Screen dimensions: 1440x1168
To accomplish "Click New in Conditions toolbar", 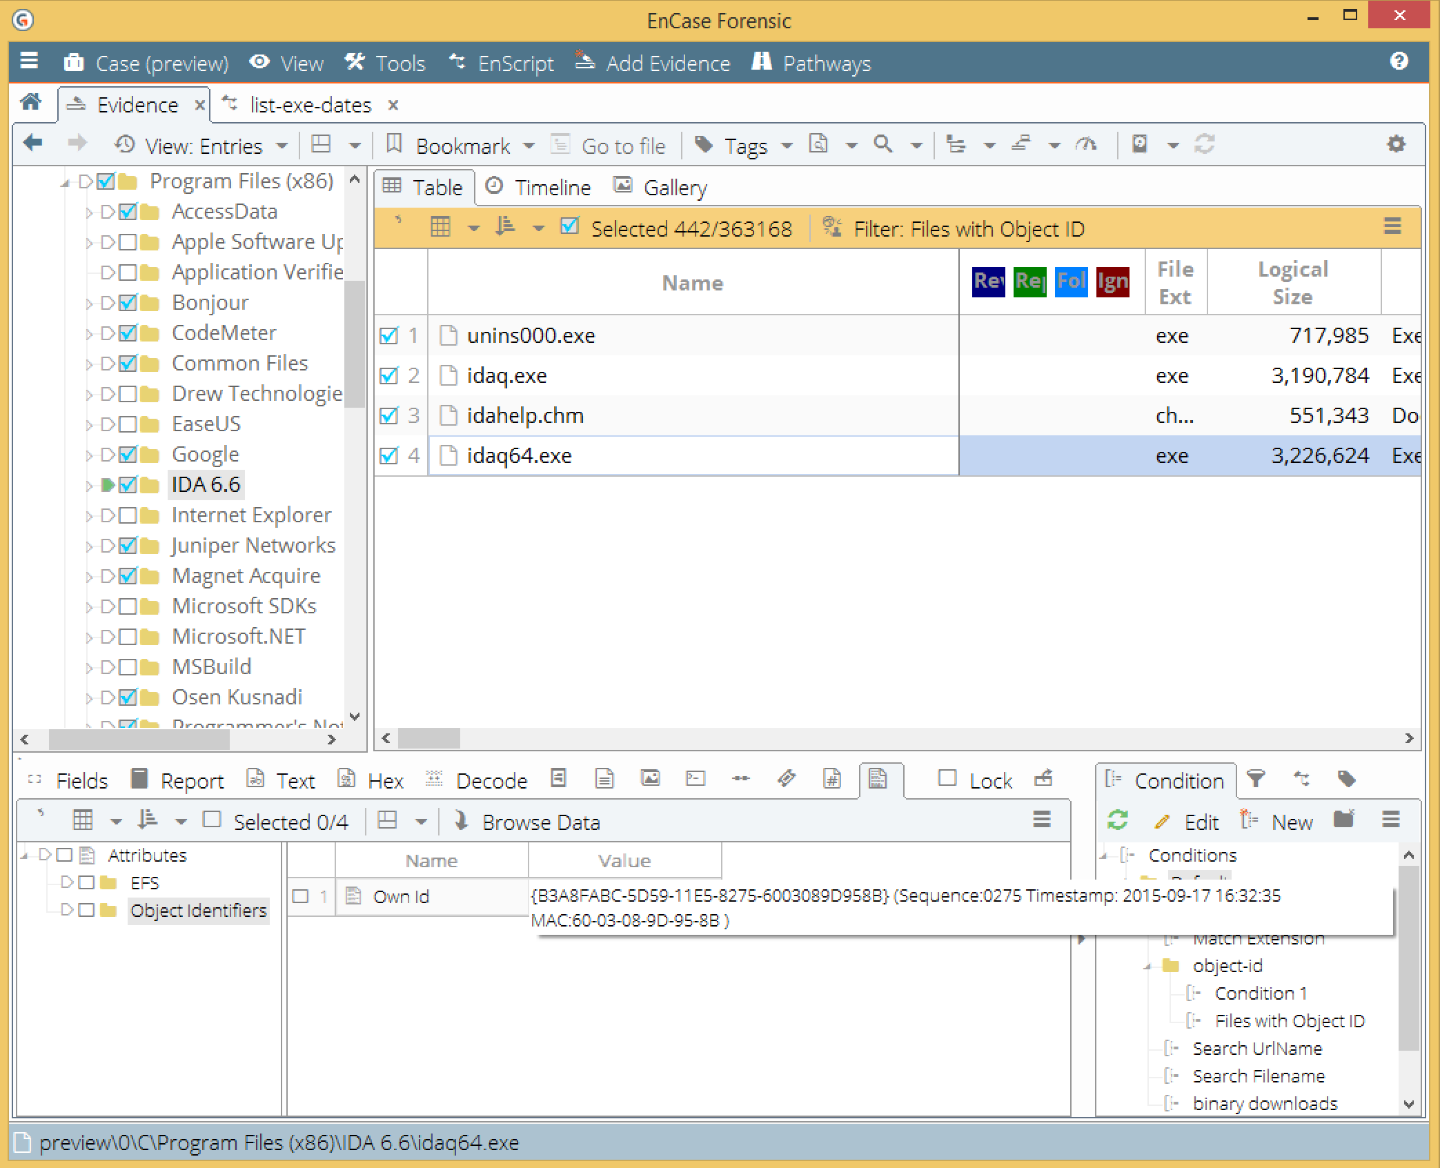I will tap(1276, 822).
